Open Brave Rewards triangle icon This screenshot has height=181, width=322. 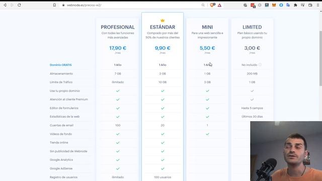(219, 5)
